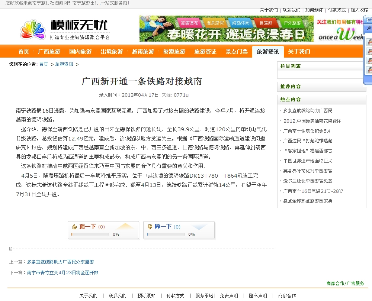Click the 旅游资讯 breadcrumb link

pyautogui.click(x=64, y=64)
